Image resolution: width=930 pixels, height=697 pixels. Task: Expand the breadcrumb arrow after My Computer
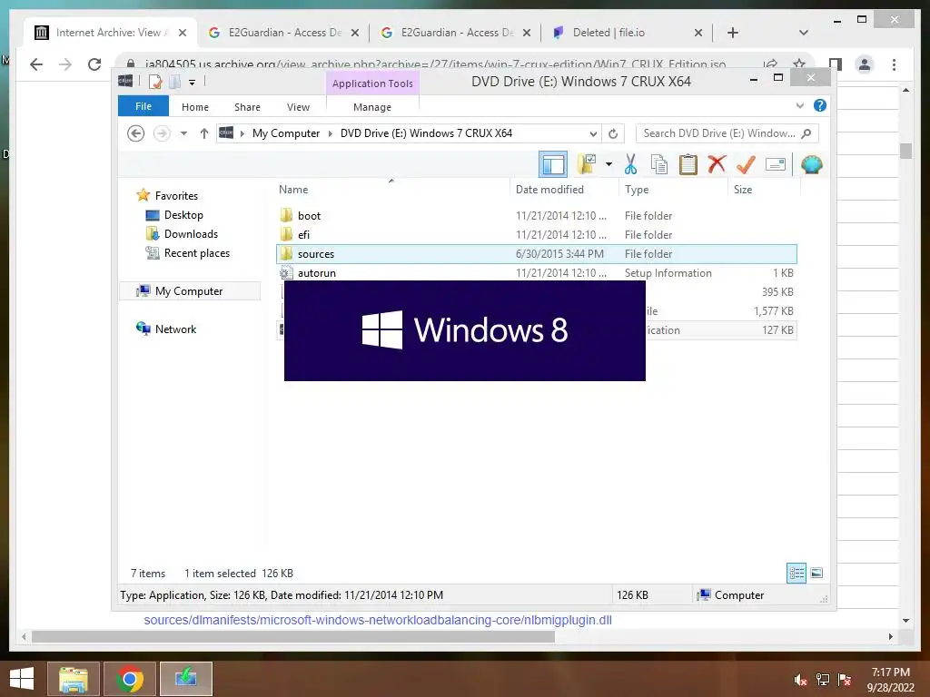[x=331, y=133]
